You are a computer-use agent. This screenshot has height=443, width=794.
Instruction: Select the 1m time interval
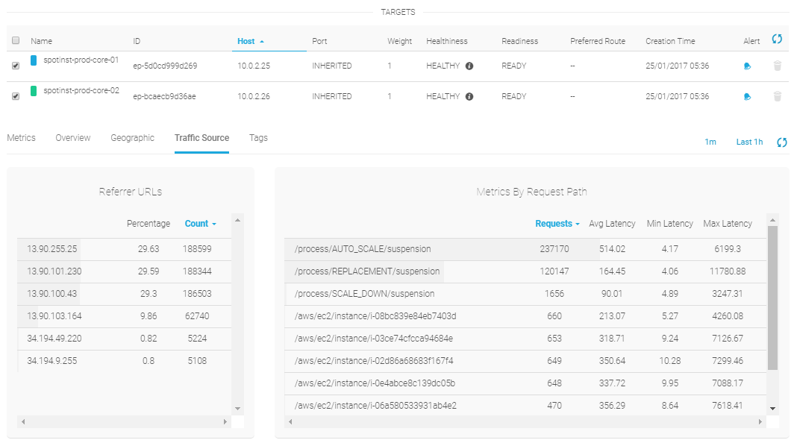click(x=710, y=142)
